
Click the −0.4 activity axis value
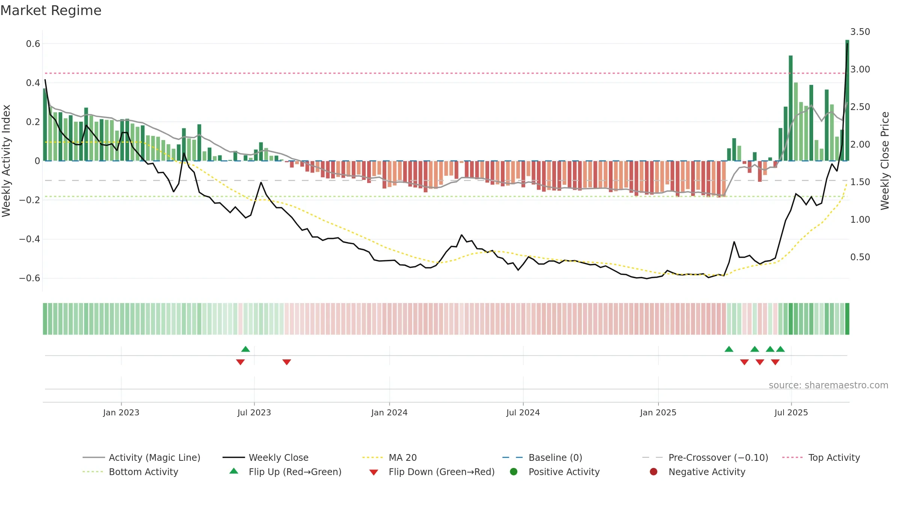[30, 239]
